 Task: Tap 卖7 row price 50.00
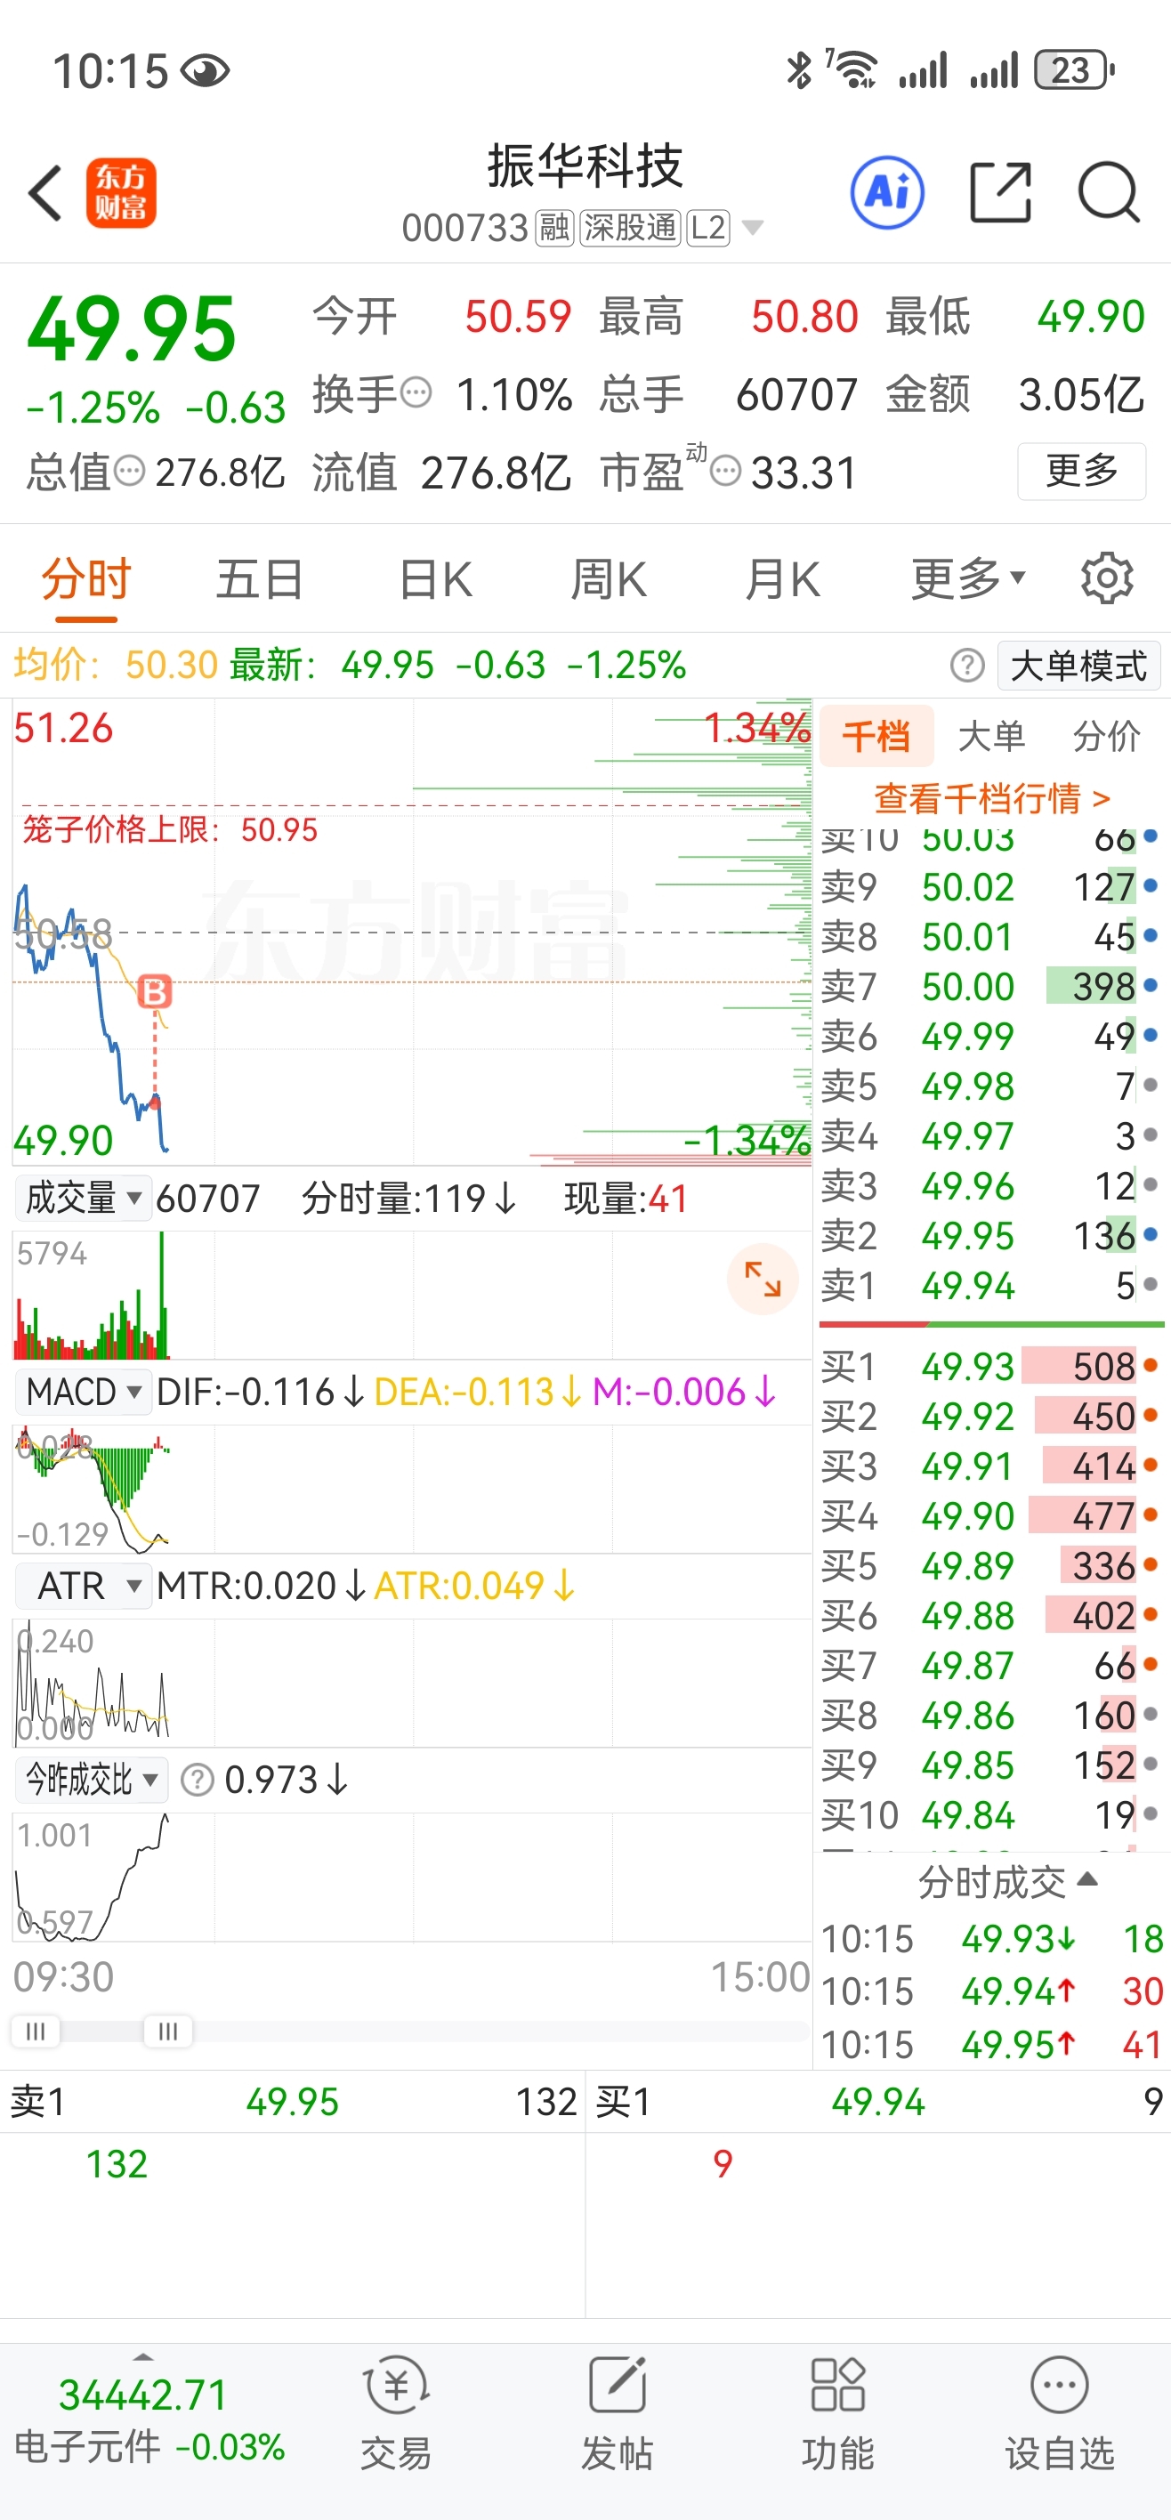point(967,986)
